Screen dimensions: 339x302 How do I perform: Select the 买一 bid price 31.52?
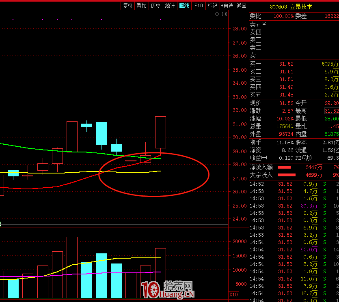(x=286, y=64)
